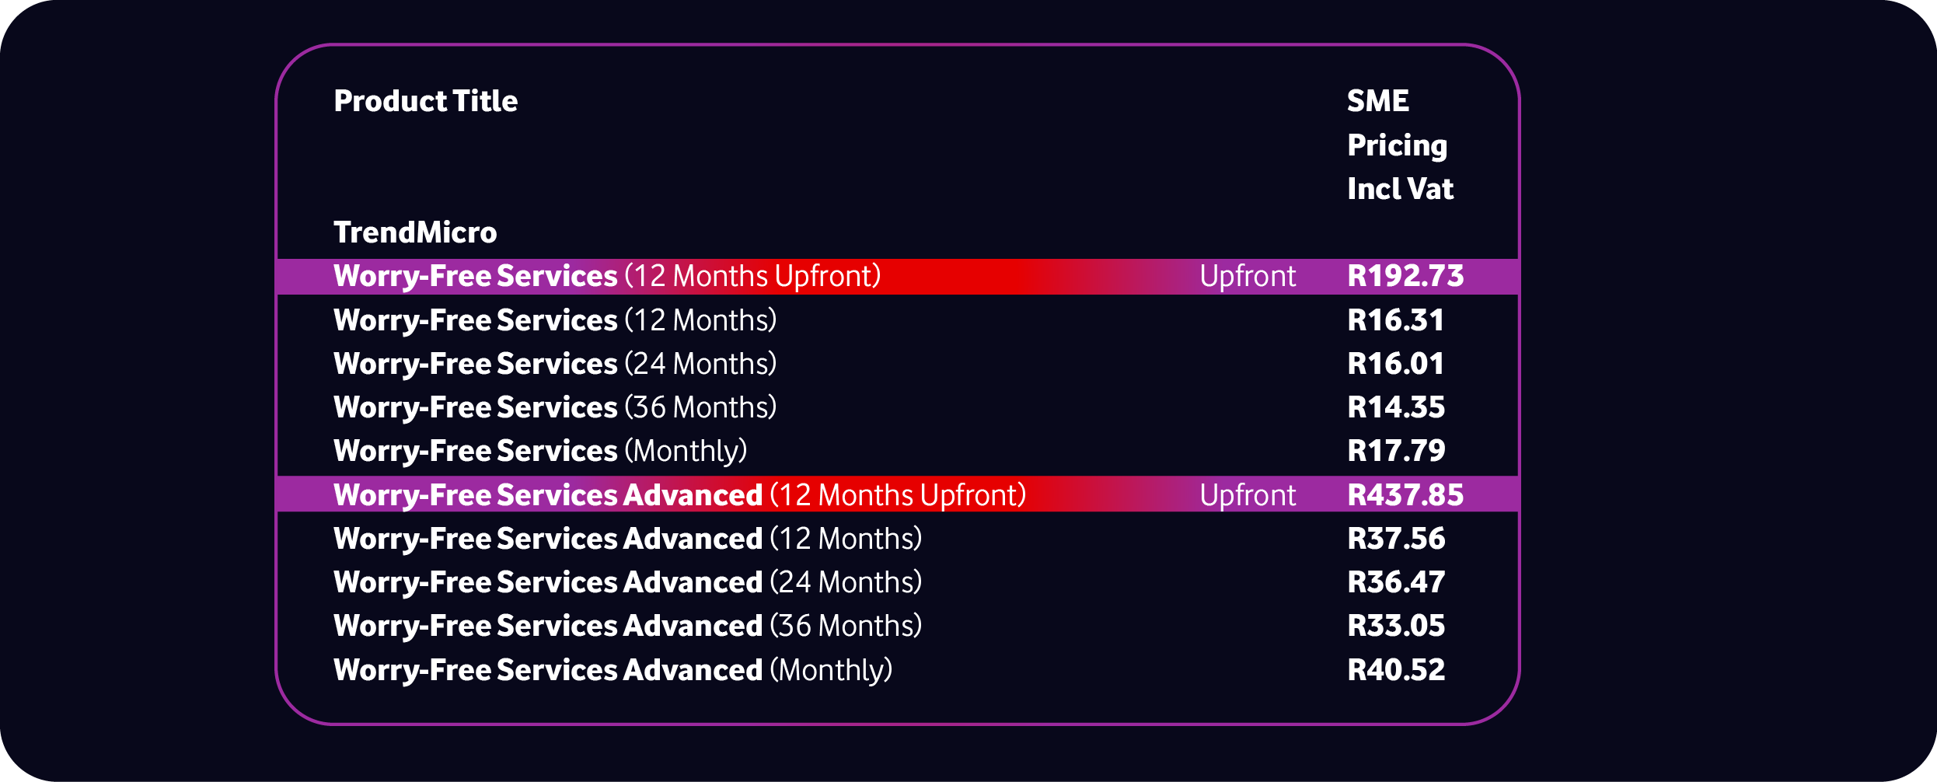Image resolution: width=1937 pixels, height=782 pixels.
Task: Click Upfront label beside the R437.85 price
Action: [x=1248, y=495]
